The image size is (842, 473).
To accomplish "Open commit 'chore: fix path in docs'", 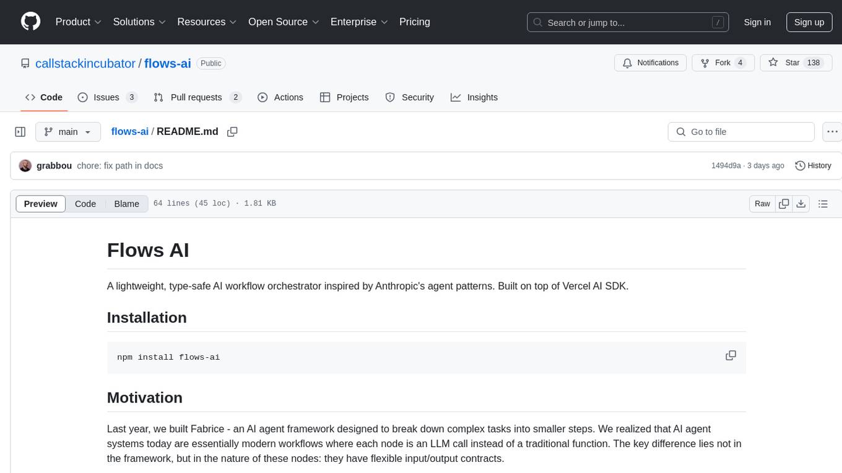I will point(120,166).
